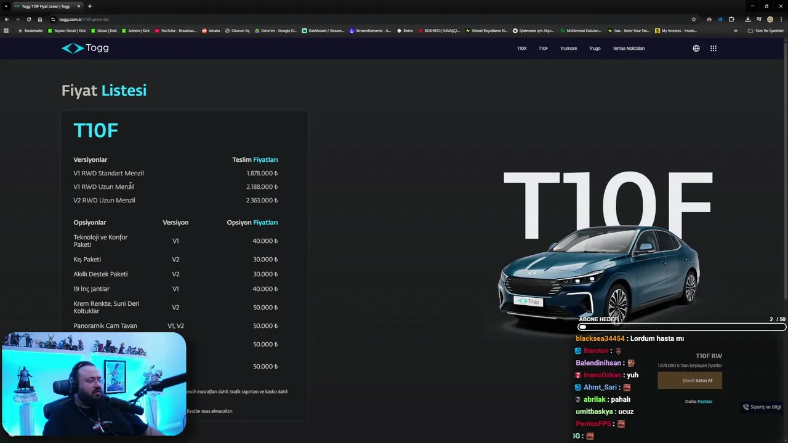Click the Abone Hedefi progress bar
The height and width of the screenshot is (443, 788).
(682, 327)
